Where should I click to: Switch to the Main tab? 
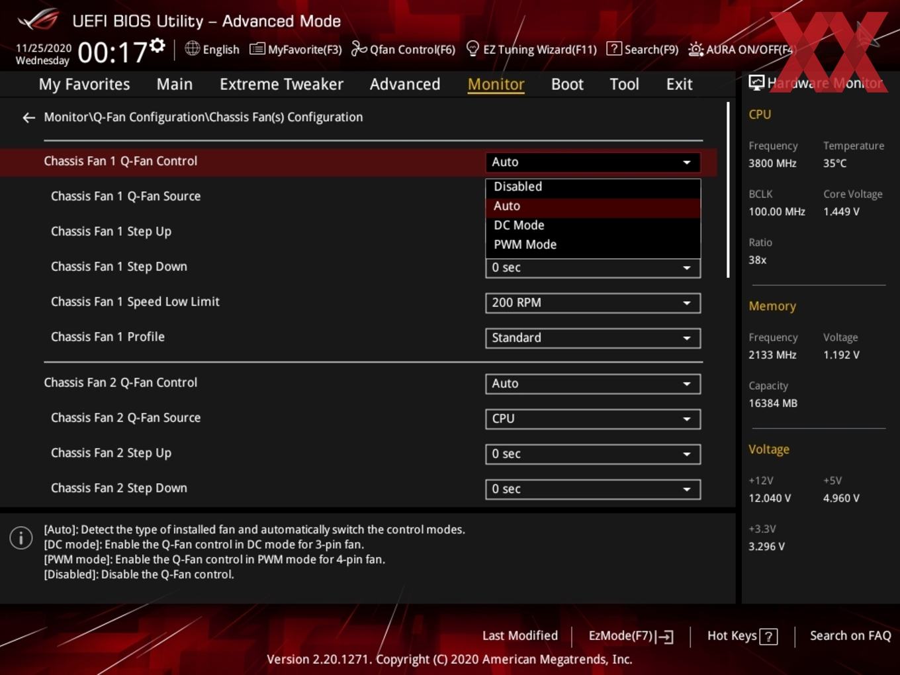(x=175, y=84)
